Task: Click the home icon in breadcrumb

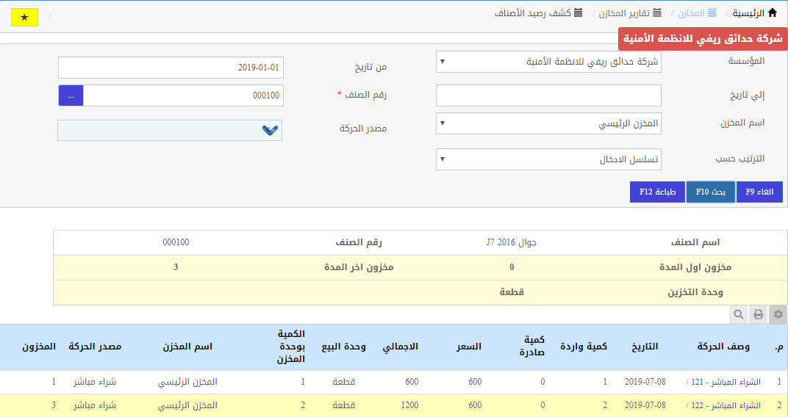Action: click(x=771, y=12)
